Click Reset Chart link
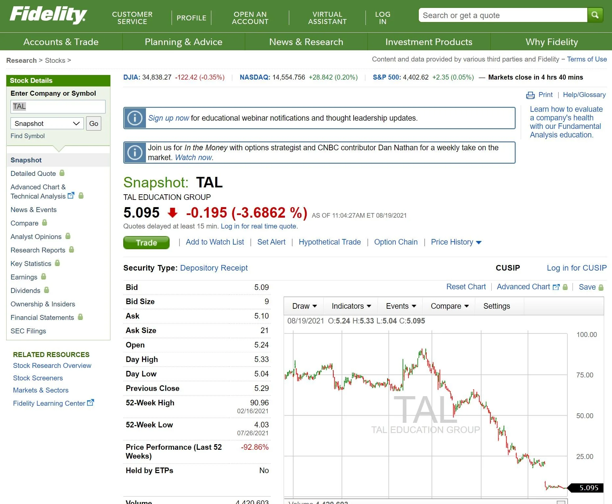Viewport: 612px width, 504px height. [x=466, y=287]
